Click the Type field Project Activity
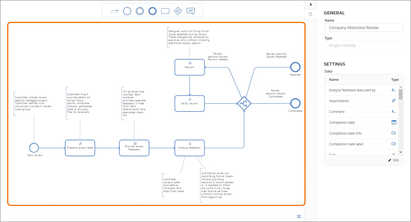The image size is (411, 222). (364, 45)
